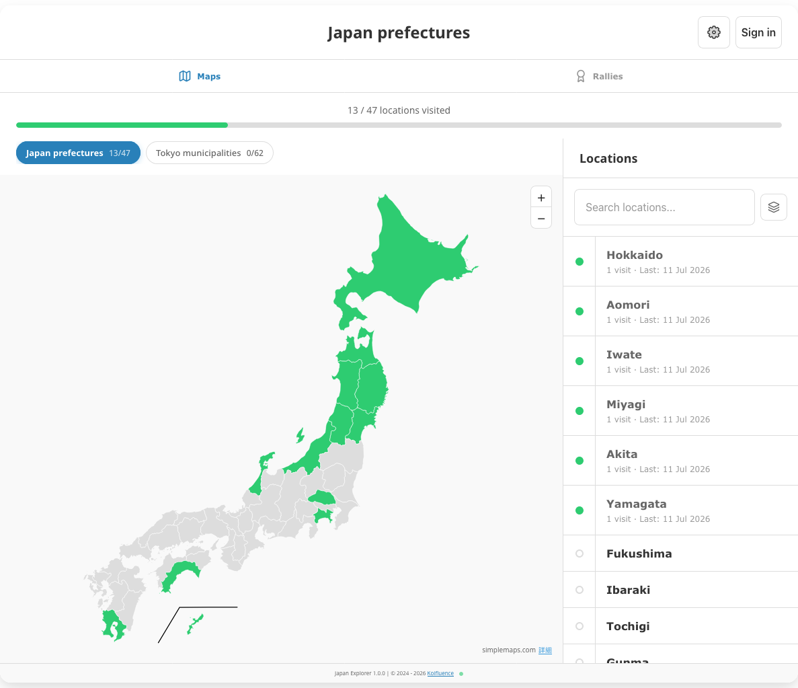Click the Locations panel heading
The width and height of the screenshot is (798, 688).
point(608,158)
